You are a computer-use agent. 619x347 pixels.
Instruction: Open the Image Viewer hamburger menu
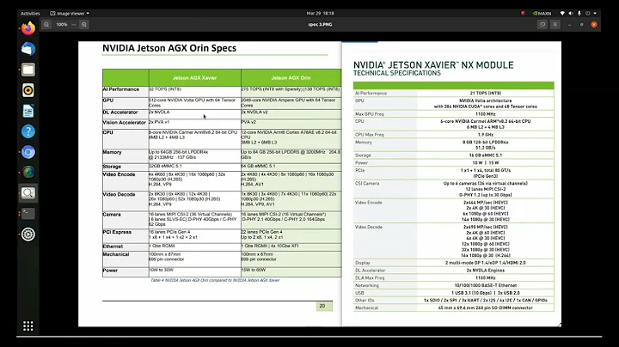555,24
